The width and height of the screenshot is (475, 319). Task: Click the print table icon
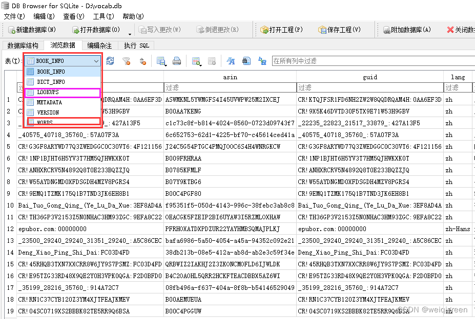[177, 61]
